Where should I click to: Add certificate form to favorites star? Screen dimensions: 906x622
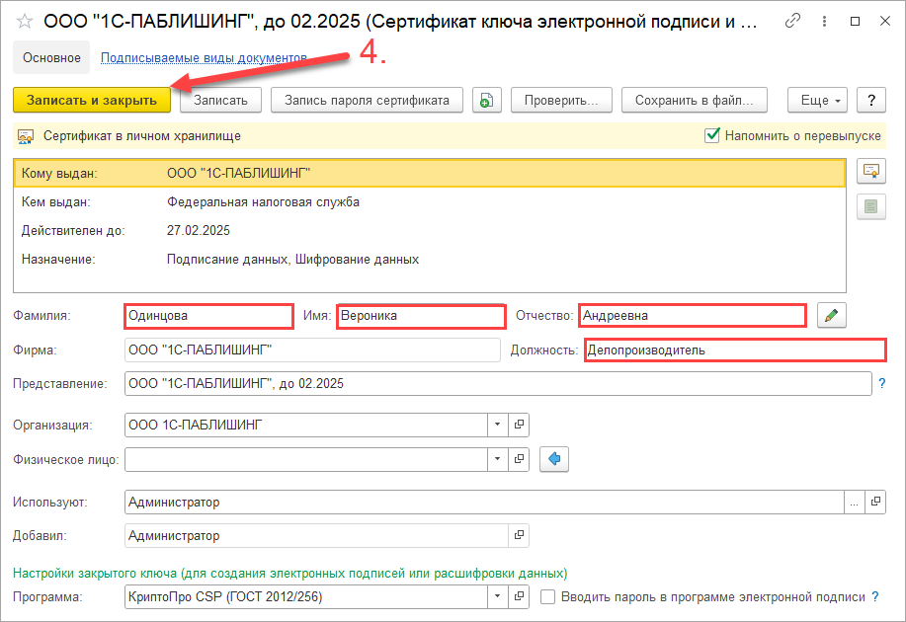25,22
